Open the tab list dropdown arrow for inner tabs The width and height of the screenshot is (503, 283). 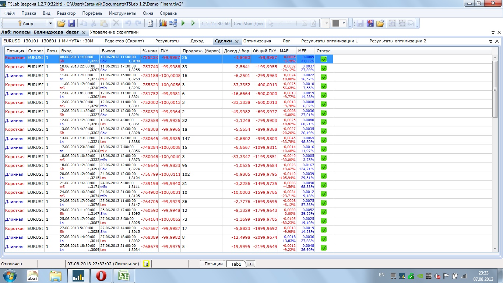[491, 42]
